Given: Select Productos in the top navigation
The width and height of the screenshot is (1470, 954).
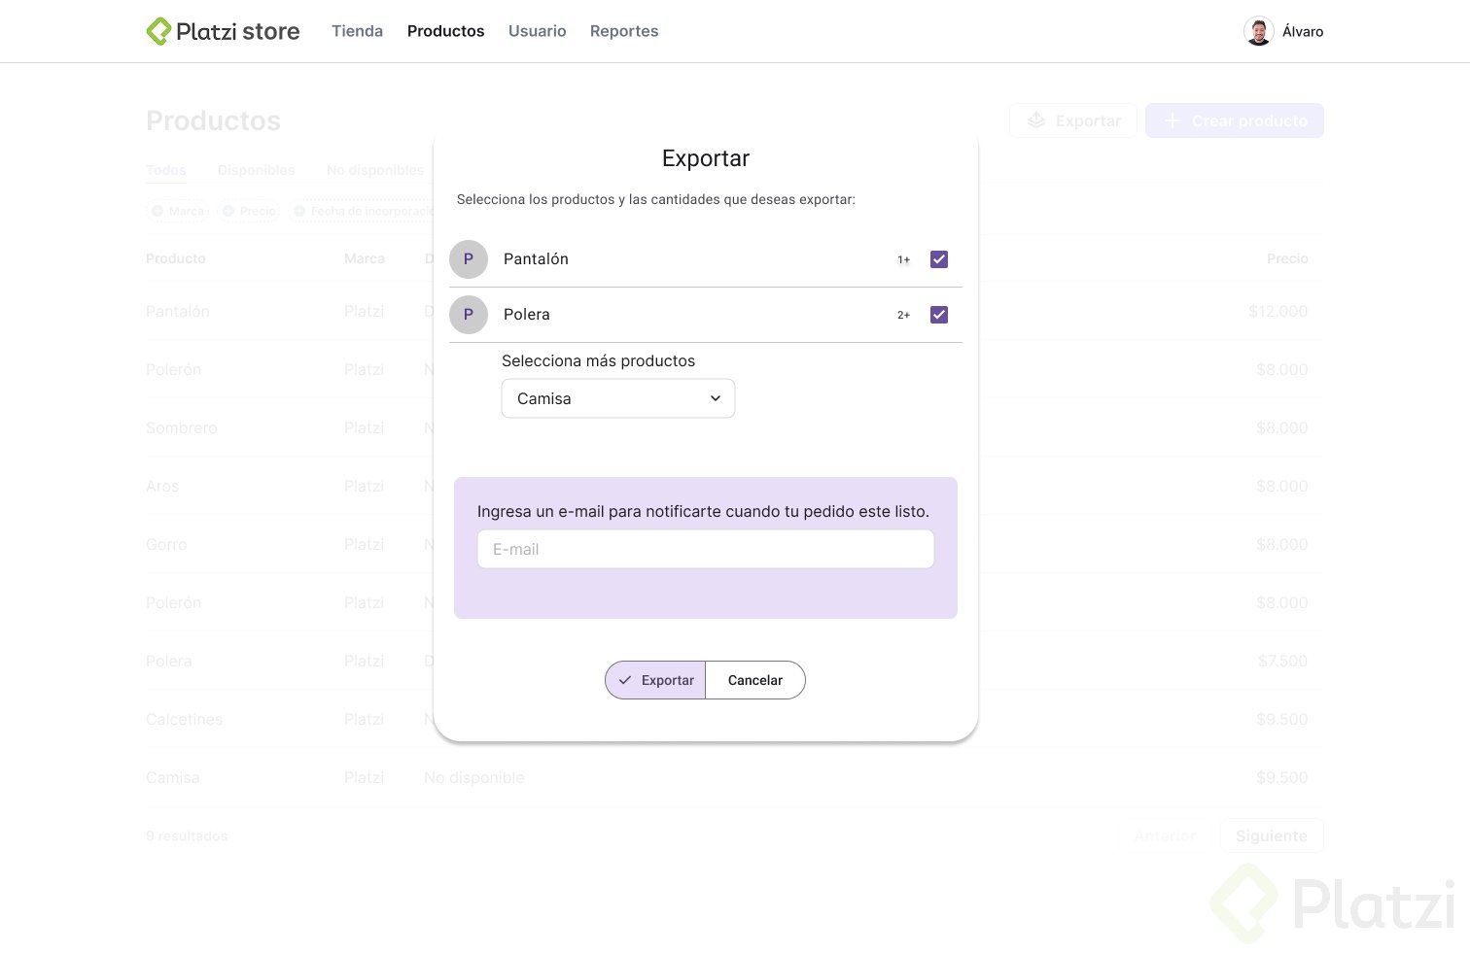Looking at the screenshot, I should pyautogui.click(x=445, y=31).
